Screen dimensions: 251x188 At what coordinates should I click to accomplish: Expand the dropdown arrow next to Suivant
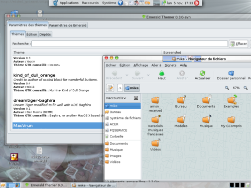(148, 75)
